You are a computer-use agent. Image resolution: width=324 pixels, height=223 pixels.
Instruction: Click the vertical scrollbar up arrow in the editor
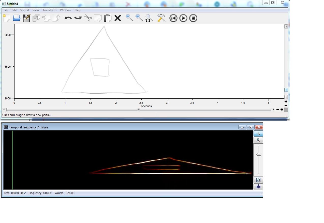[x=286, y=26]
